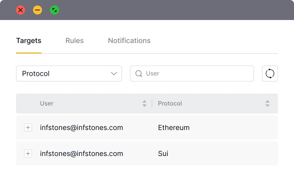Viewport: 294px width, 185px height.
Task: Sort by Protocol column arrows
Action: pyautogui.click(x=267, y=103)
